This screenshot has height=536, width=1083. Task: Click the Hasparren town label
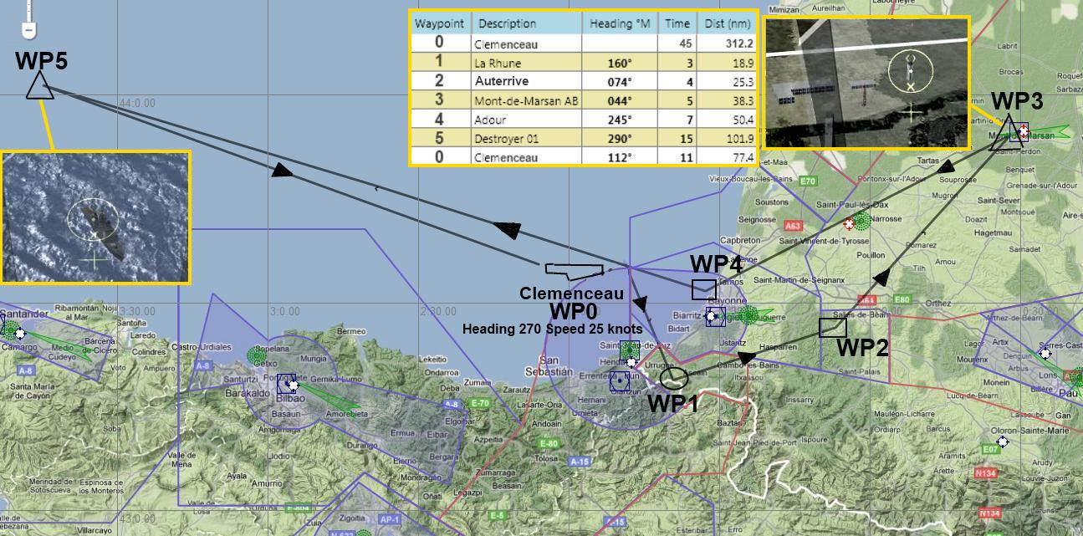779,346
